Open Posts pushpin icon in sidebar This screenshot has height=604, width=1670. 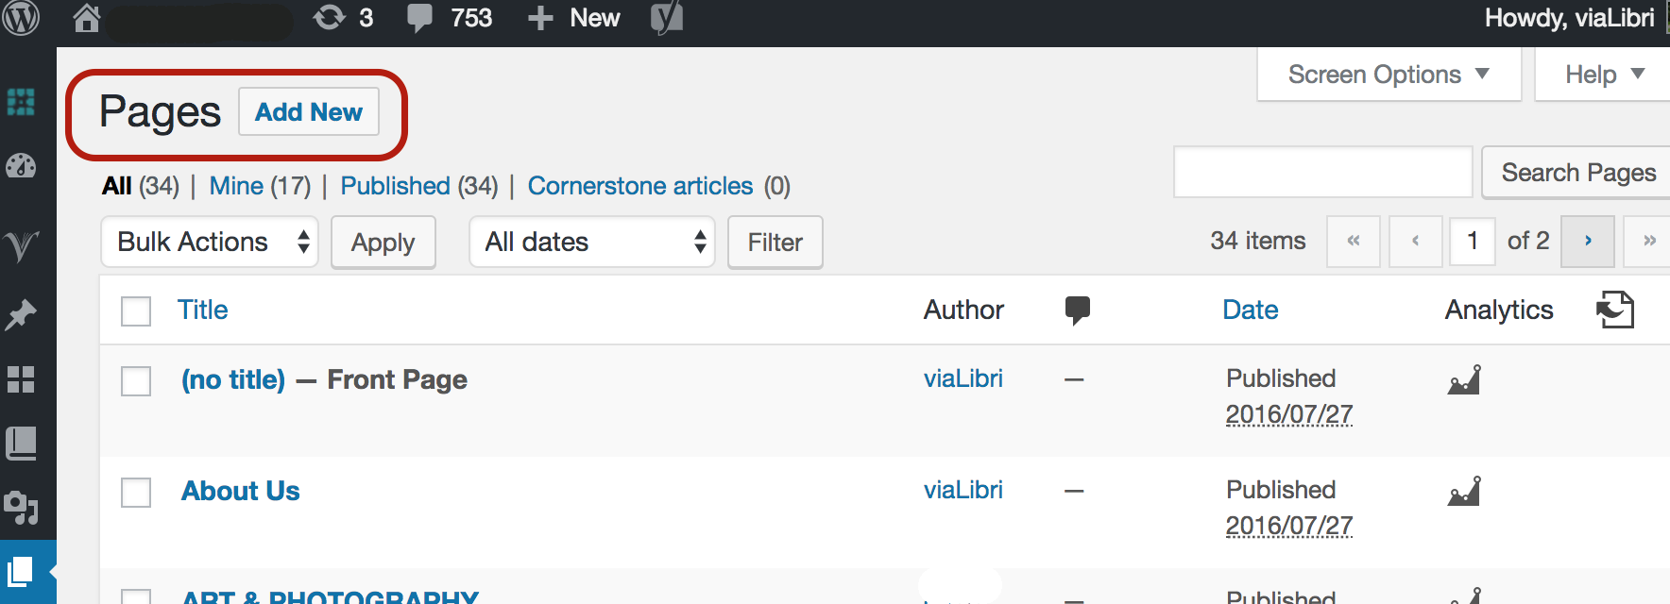[x=21, y=314]
